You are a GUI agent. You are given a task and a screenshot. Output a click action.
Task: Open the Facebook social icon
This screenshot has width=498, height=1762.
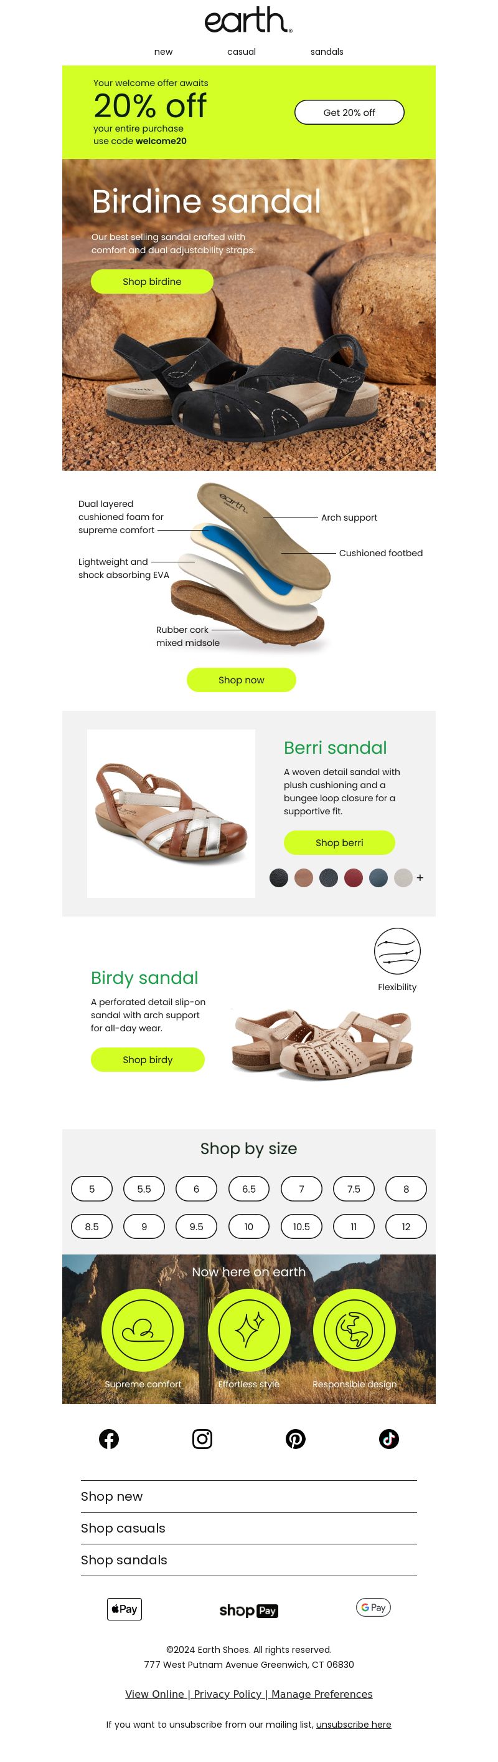(x=108, y=1438)
